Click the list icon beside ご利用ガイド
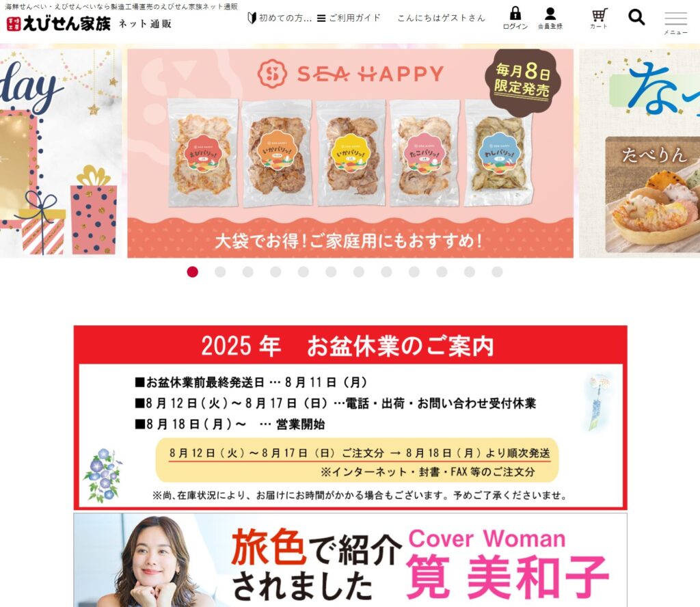Screen dimensions: 700x607 pyautogui.click(x=321, y=18)
